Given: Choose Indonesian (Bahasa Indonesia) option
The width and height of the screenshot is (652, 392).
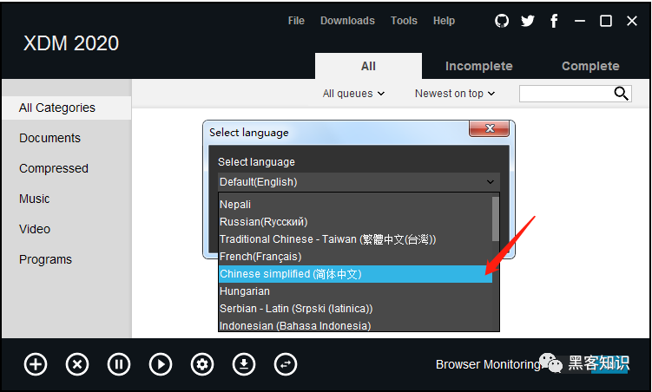Looking at the screenshot, I should pos(356,325).
